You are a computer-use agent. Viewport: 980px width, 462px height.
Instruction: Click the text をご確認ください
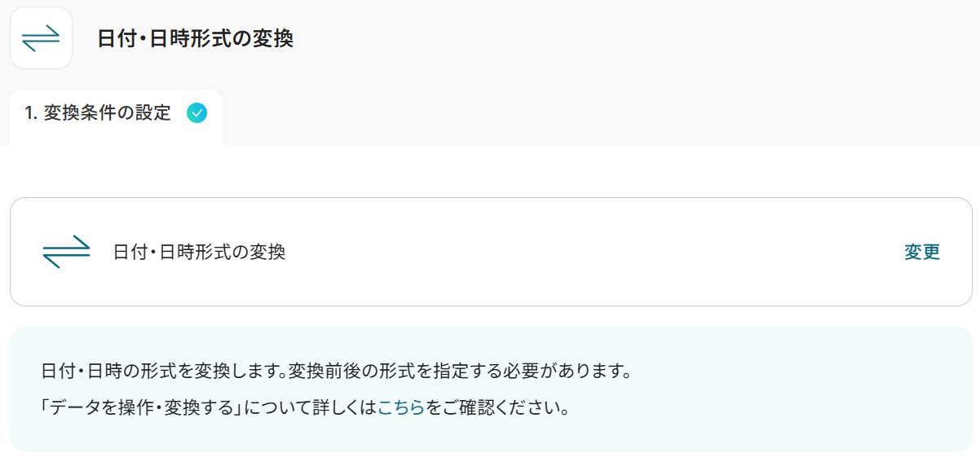point(497,407)
